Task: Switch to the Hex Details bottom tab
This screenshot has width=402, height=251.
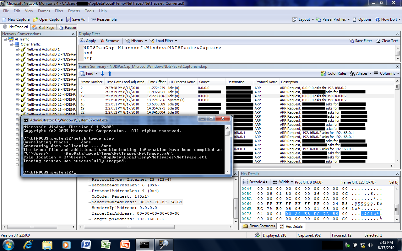Action: coord(291,226)
